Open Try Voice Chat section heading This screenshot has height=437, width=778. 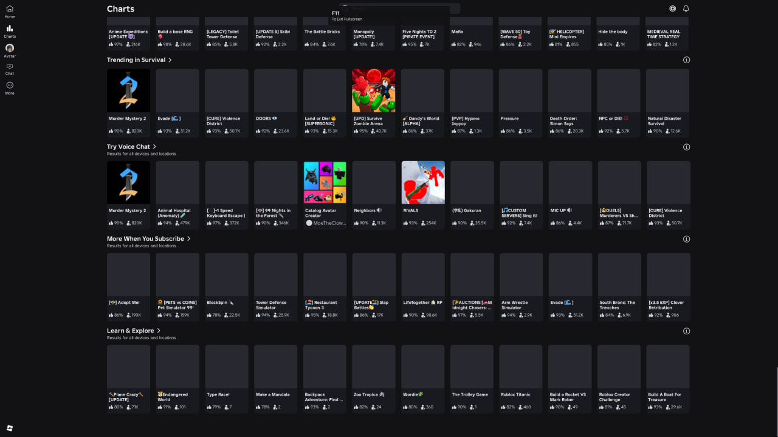point(128,146)
